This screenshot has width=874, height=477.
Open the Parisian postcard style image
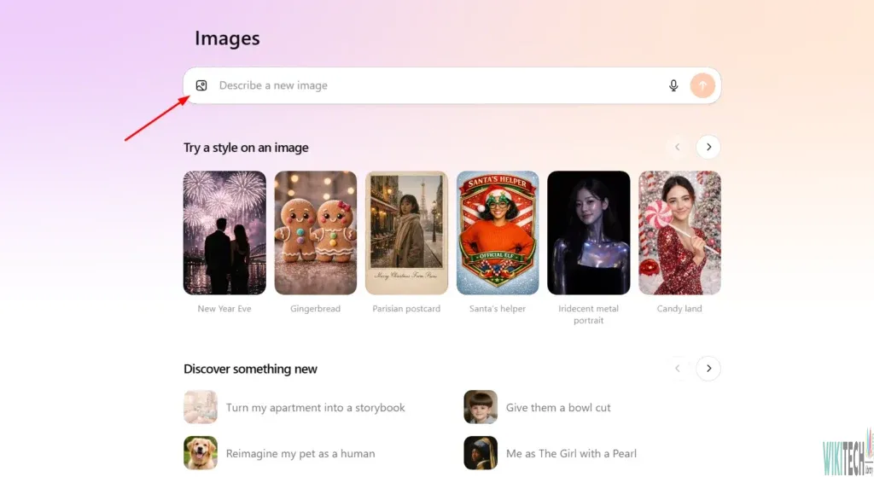pos(406,232)
